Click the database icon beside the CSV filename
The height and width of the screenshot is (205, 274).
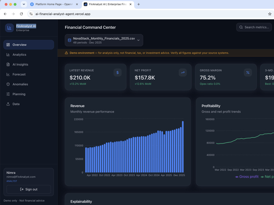[x=69, y=40]
